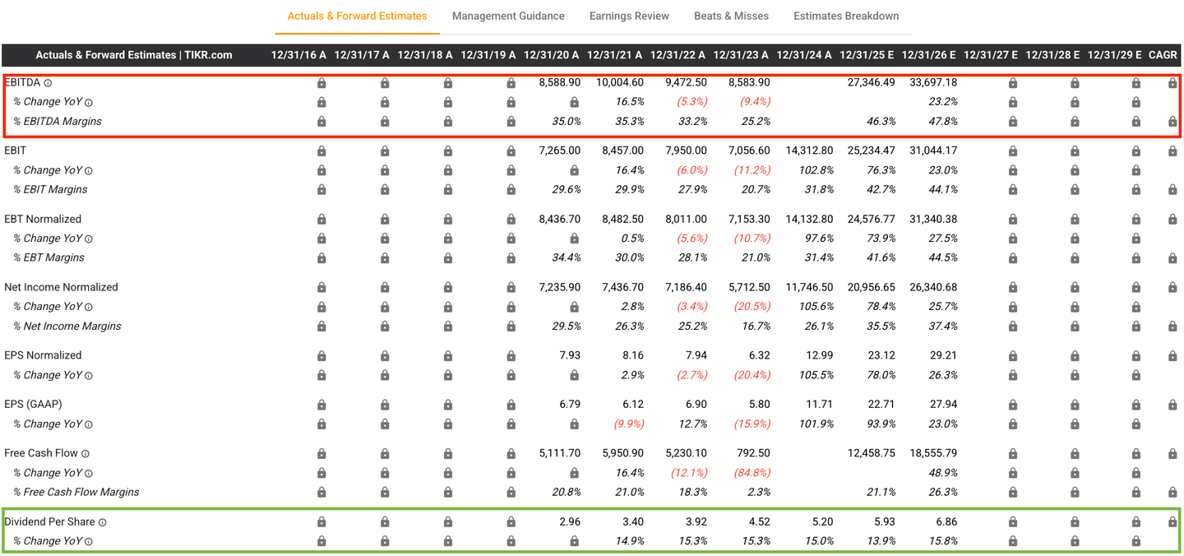Click the EPS (GAAP) lock under 12/31/19 A
The image size is (1184, 556).
click(511, 405)
